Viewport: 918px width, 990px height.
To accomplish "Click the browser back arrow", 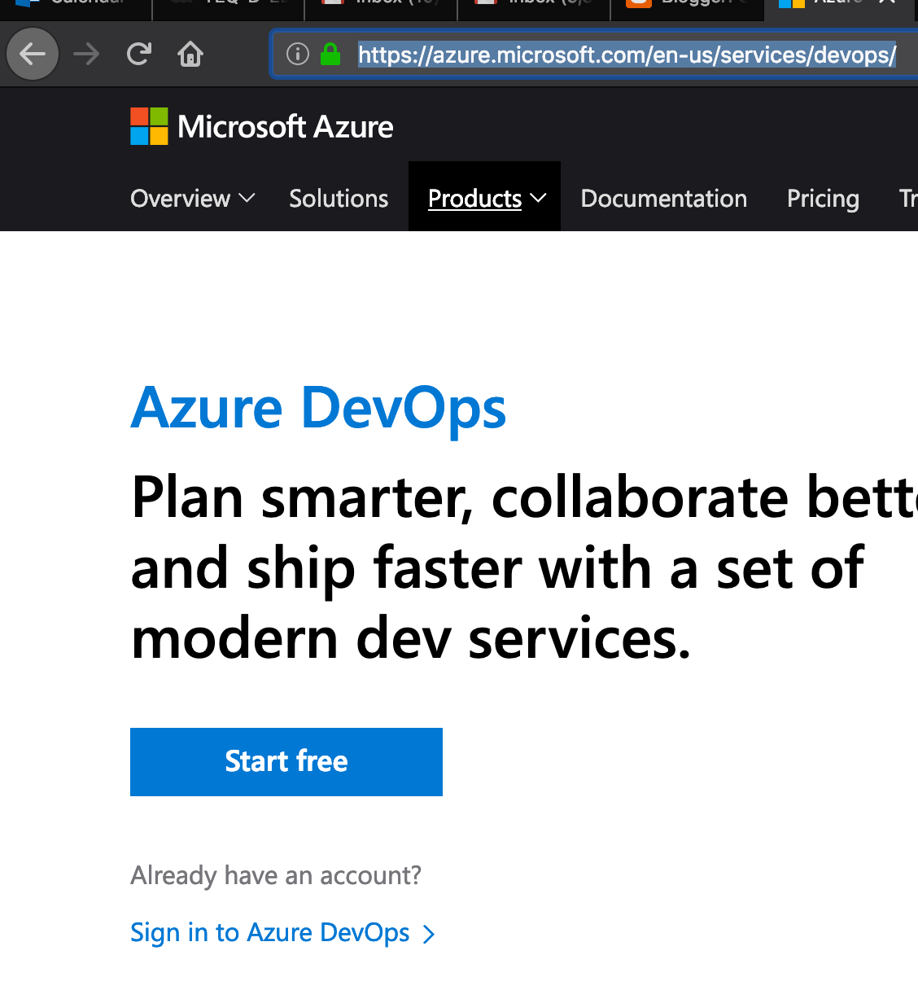I will tap(33, 54).
